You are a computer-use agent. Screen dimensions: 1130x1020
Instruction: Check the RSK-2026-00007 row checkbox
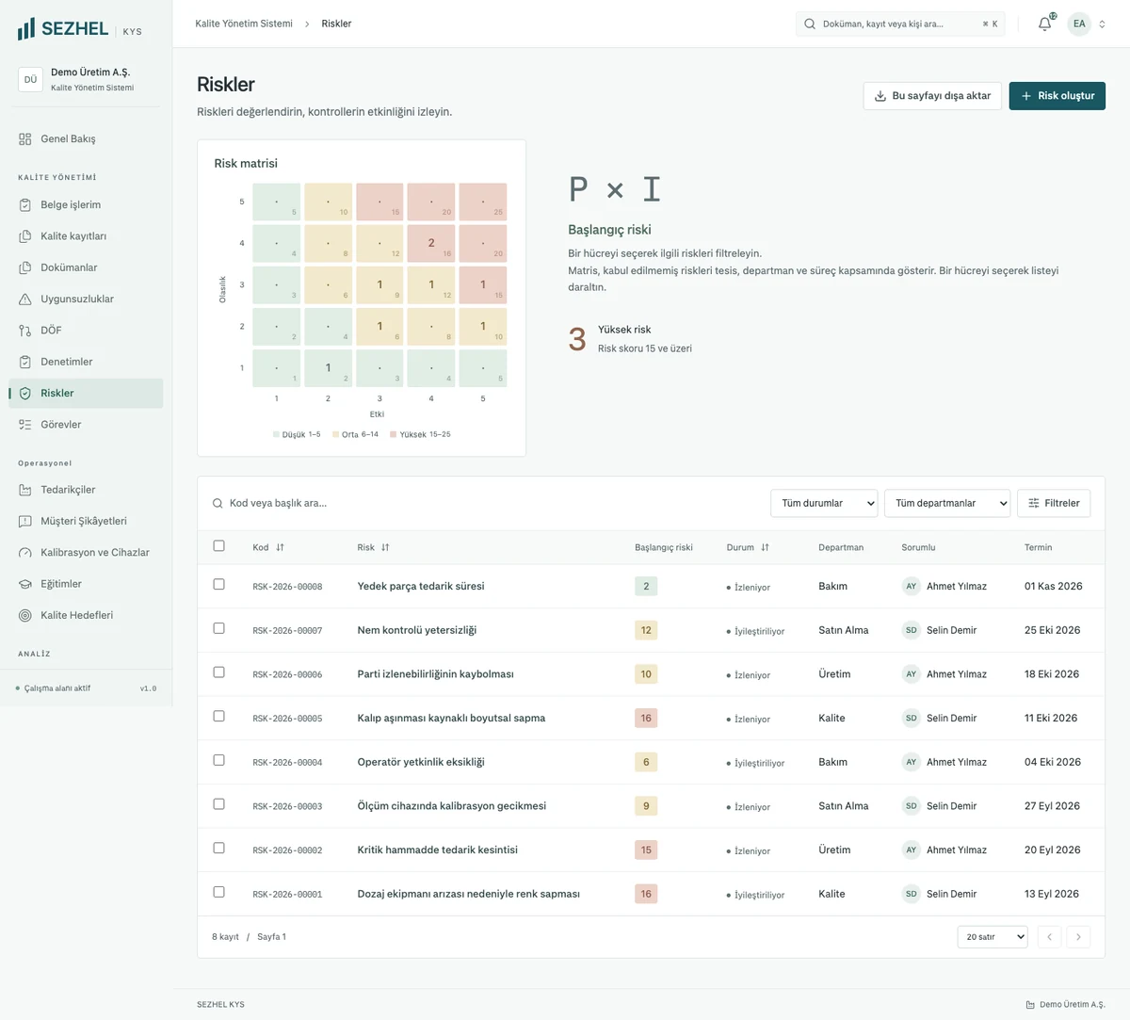click(x=219, y=628)
